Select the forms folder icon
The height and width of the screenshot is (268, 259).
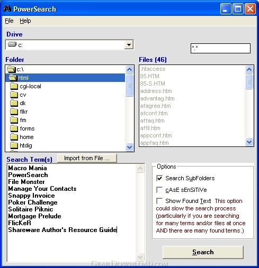pyautogui.click(x=14, y=128)
